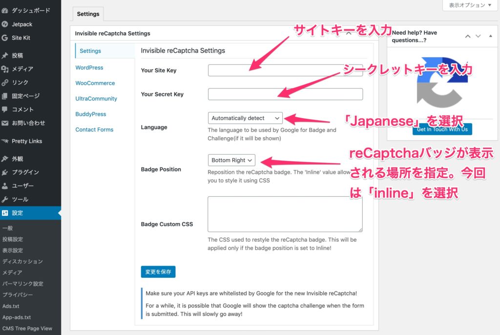The height and width of the screenshot is (335, 500).
Task: Open メディア submenu under 設定
Action: tap(12, 272)
